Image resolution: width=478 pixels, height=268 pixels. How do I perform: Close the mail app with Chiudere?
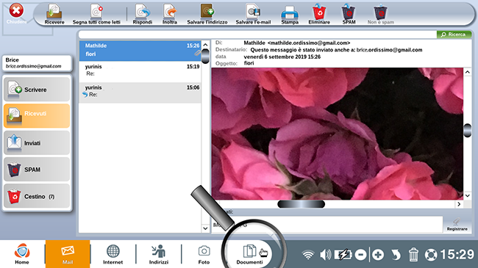point(16,13)
